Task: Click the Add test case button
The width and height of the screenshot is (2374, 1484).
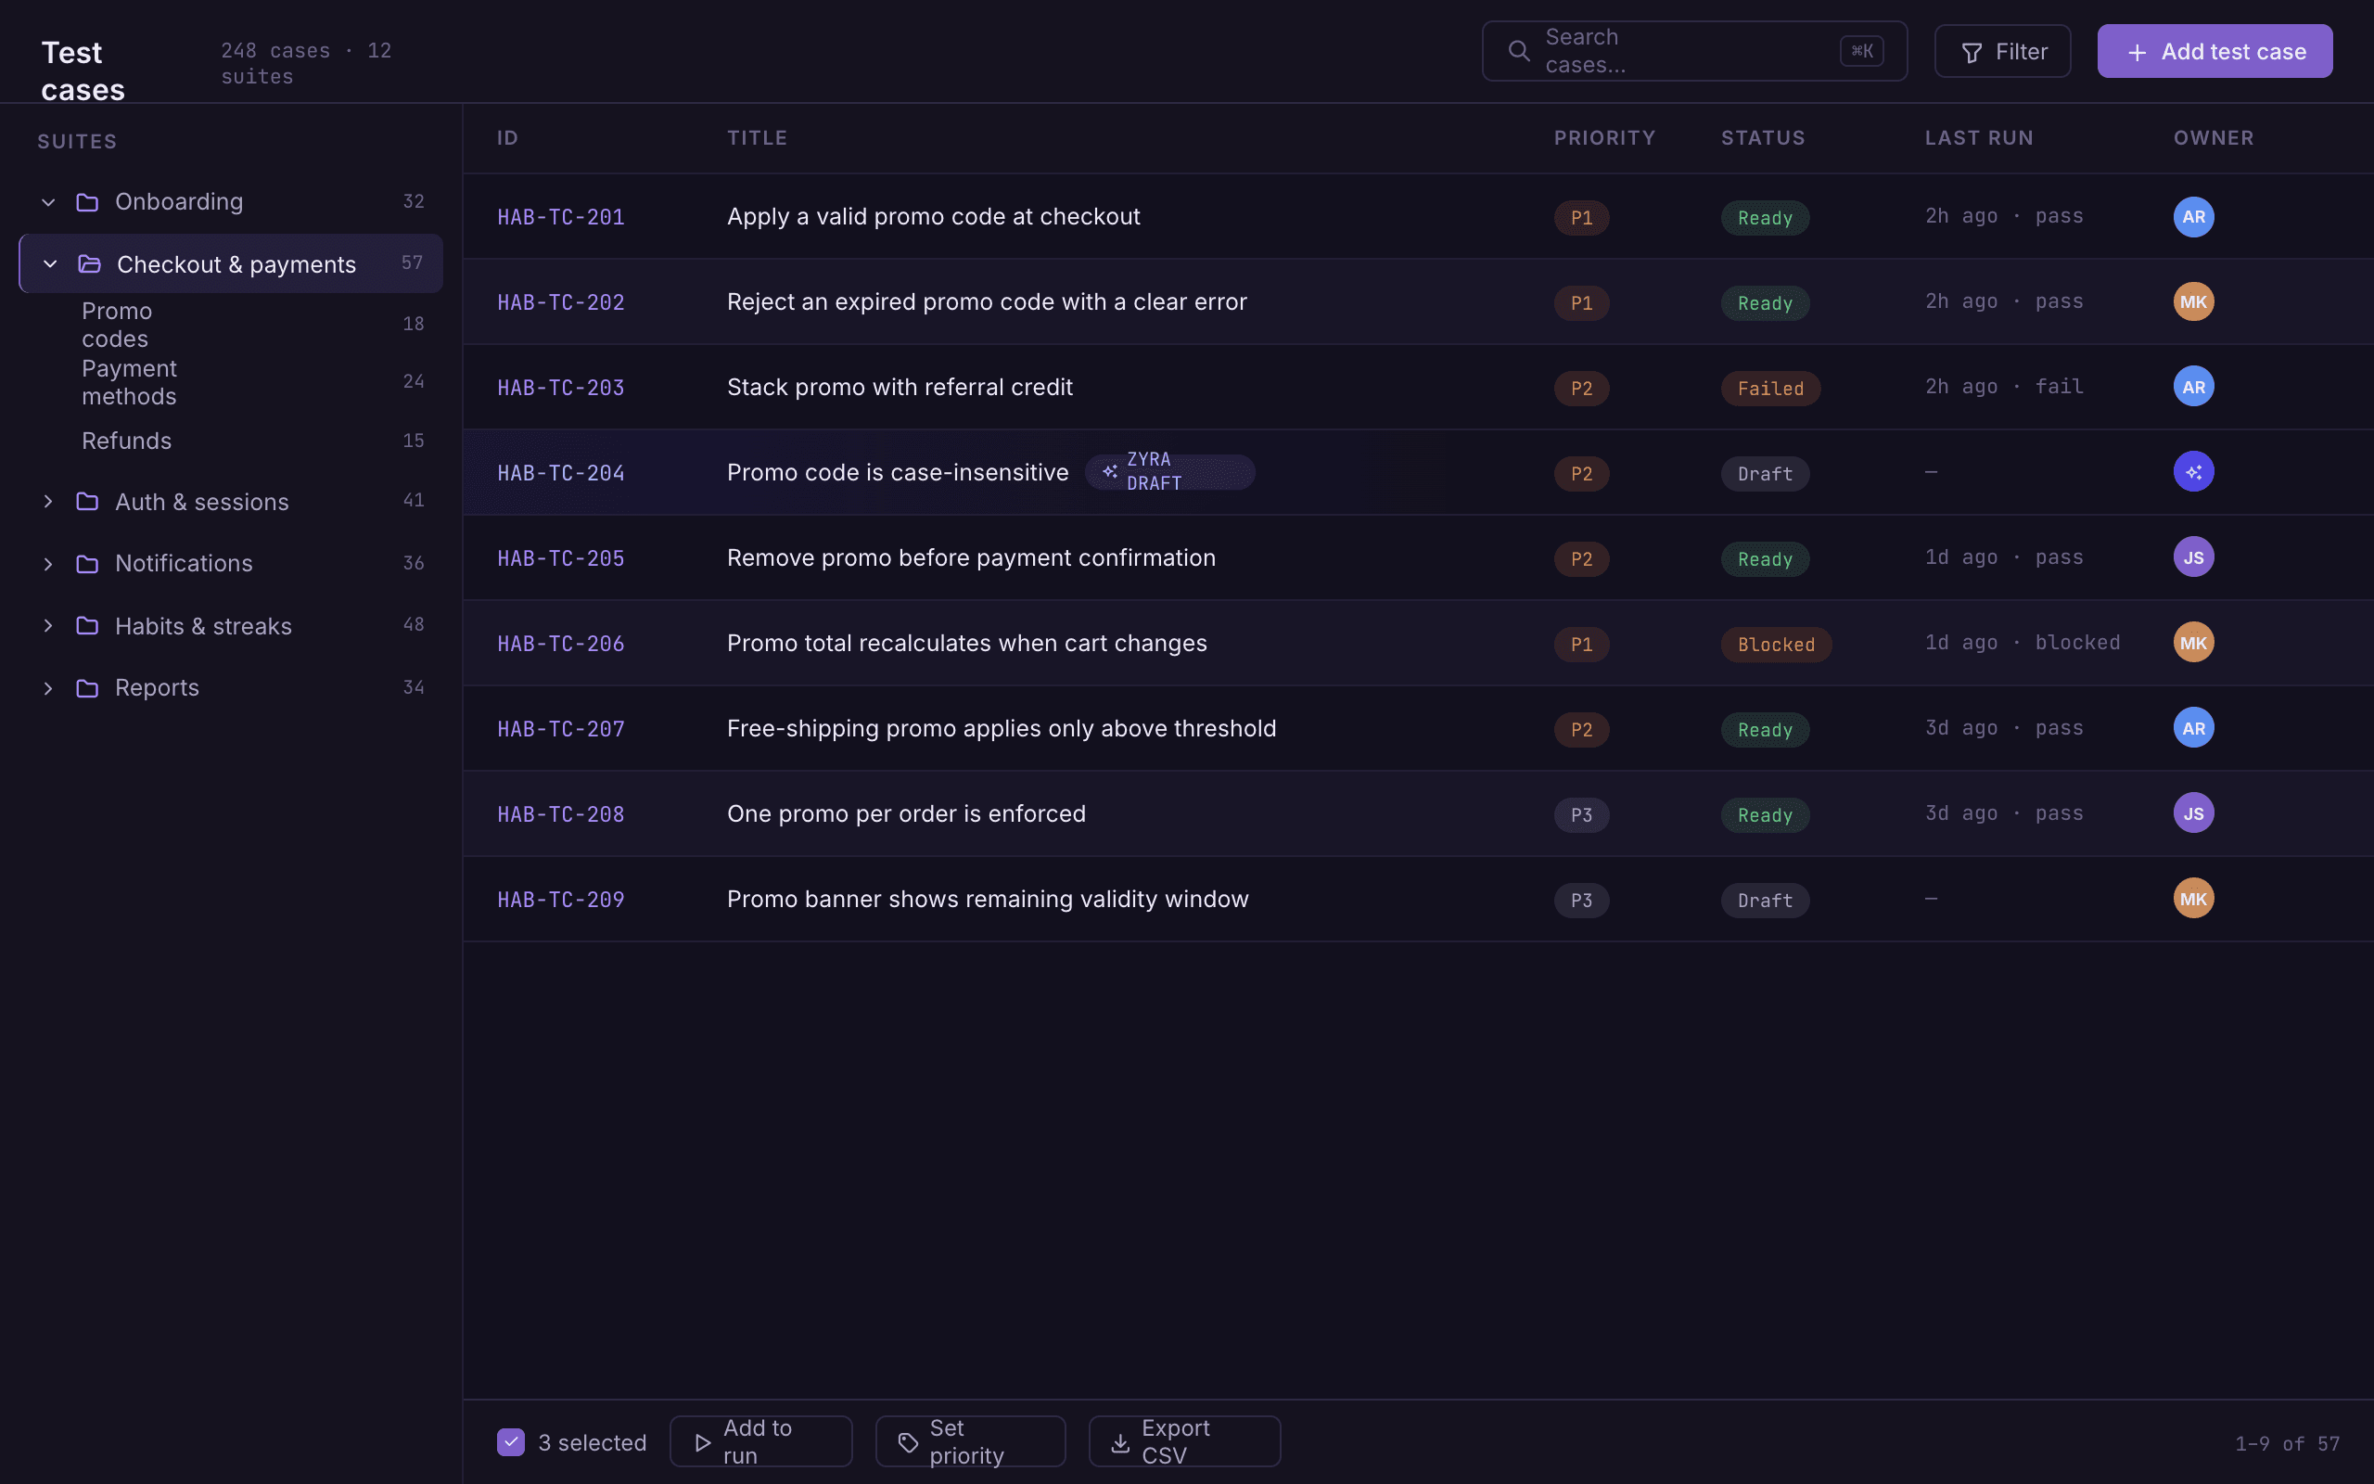Action: coord(2214,51)
